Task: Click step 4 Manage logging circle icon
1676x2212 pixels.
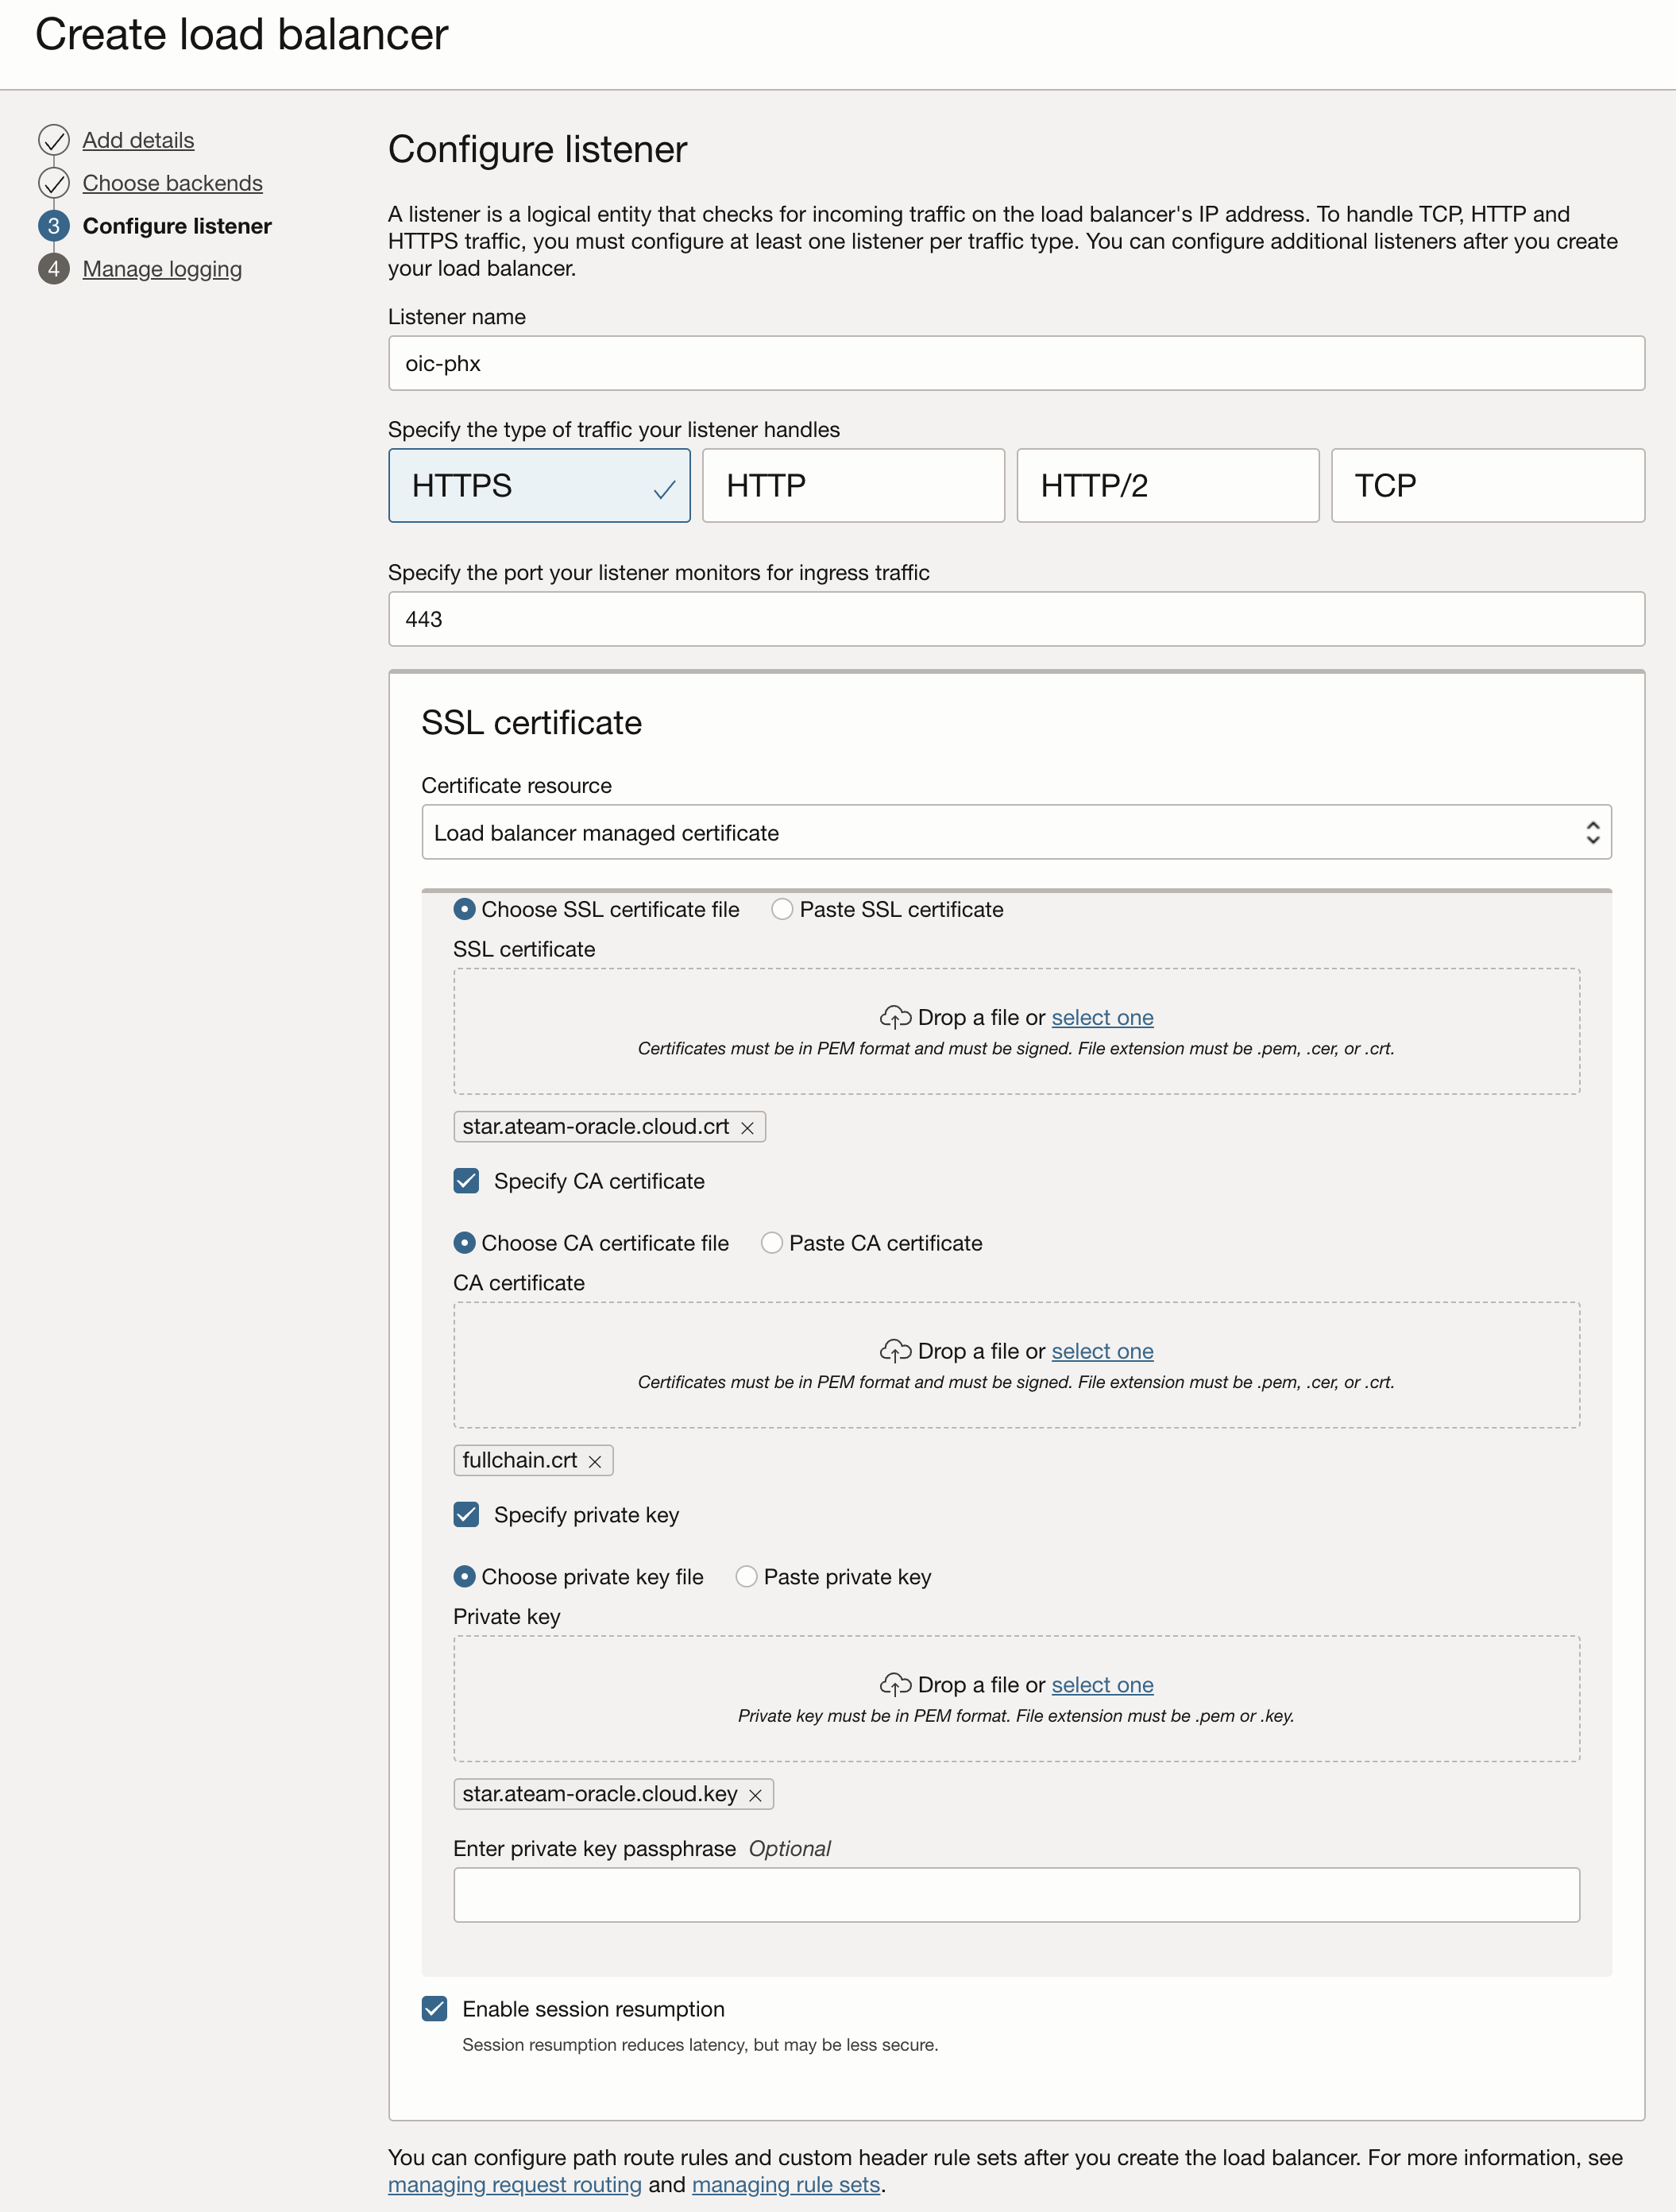Action: point(54,269)
